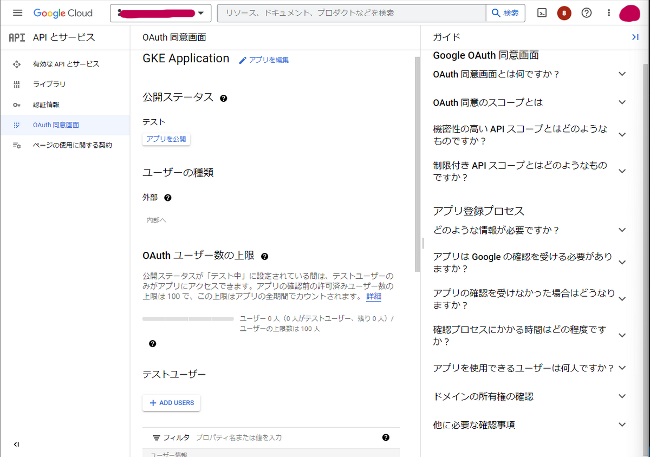This screenshot has width=650, height=457.
Task: Collapse the ガイド guide panel
Action: 635,37
